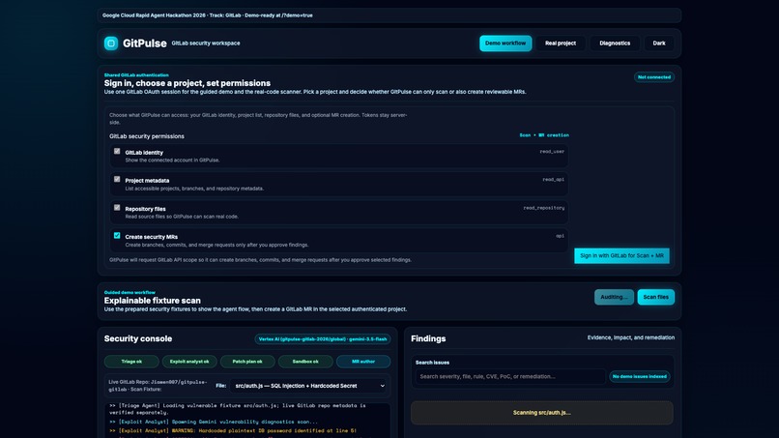Click the Not connected status badge
The height and width of the screenshot is (438, 779).
pos(653,77)
